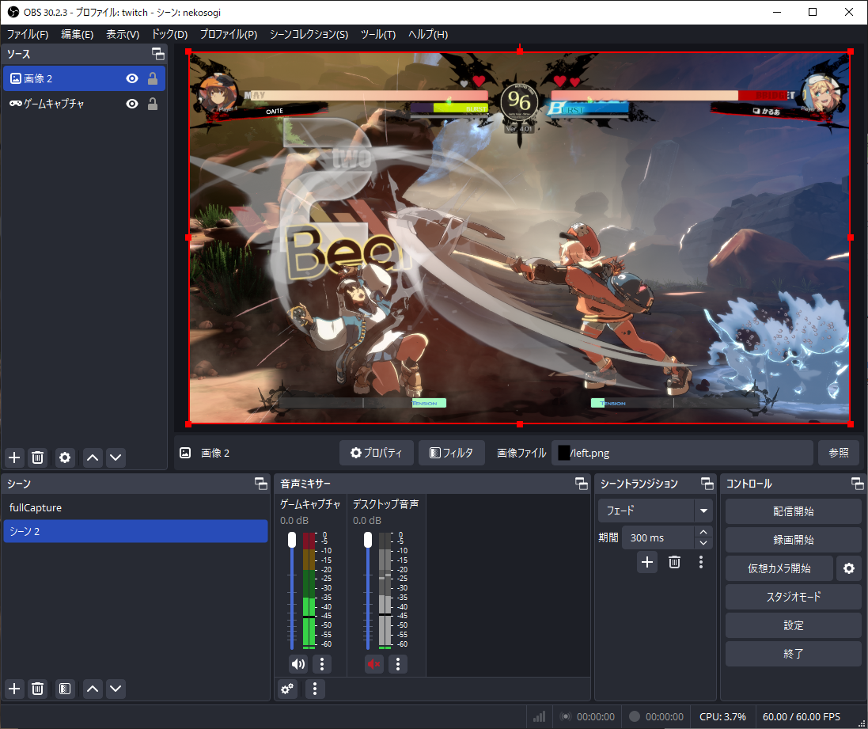Viewport: 868px width, 729px height.
Task: Add a new source with plus icon
Action: pos(14,457)
